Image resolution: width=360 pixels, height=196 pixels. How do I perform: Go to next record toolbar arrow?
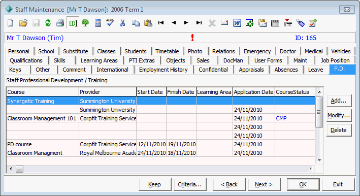coord(186,22)
